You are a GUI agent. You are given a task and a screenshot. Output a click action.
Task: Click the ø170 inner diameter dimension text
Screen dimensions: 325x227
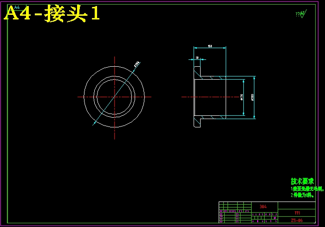pos(241,97)
